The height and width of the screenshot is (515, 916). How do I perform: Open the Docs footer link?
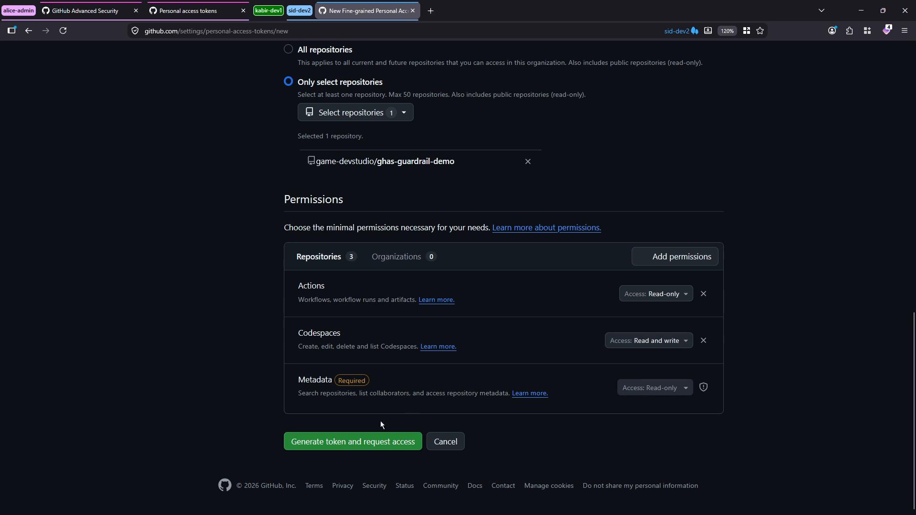pyautogui.click(x=475, y=485)
